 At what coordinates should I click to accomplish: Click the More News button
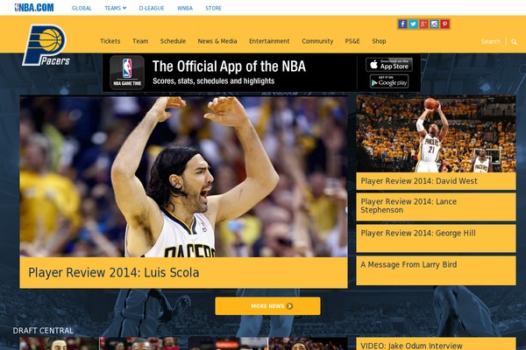click(267, 306)
